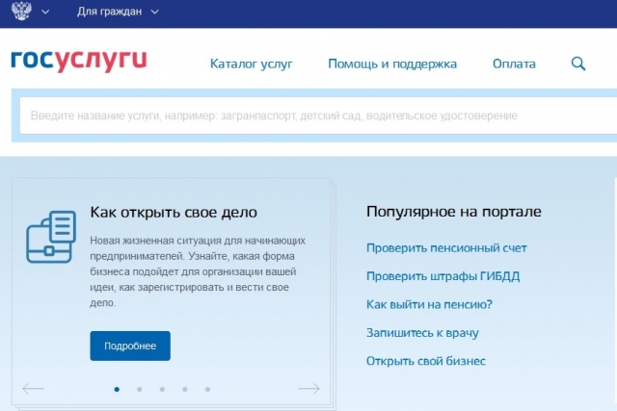617x411 pixels.
Task: Click the Подробнее button
Action: click(130, 346)
